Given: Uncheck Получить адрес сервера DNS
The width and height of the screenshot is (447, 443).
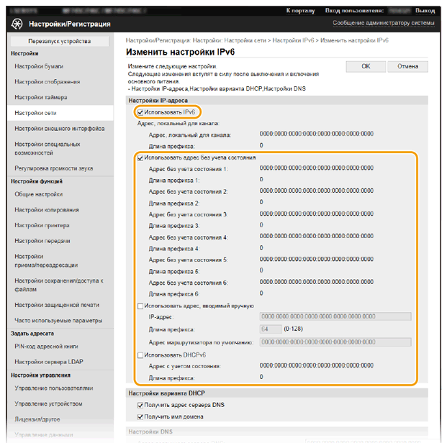Looking at the screenshot, I should point(140,405).
